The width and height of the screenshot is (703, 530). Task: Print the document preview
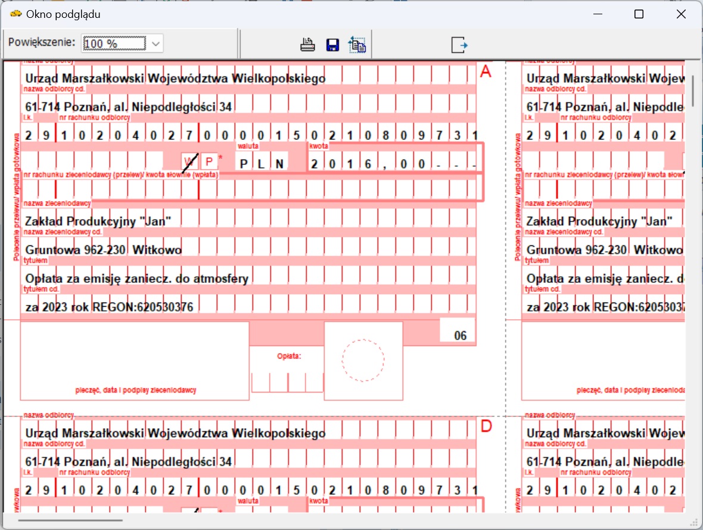pyautogui.click(x=307, y=45)
